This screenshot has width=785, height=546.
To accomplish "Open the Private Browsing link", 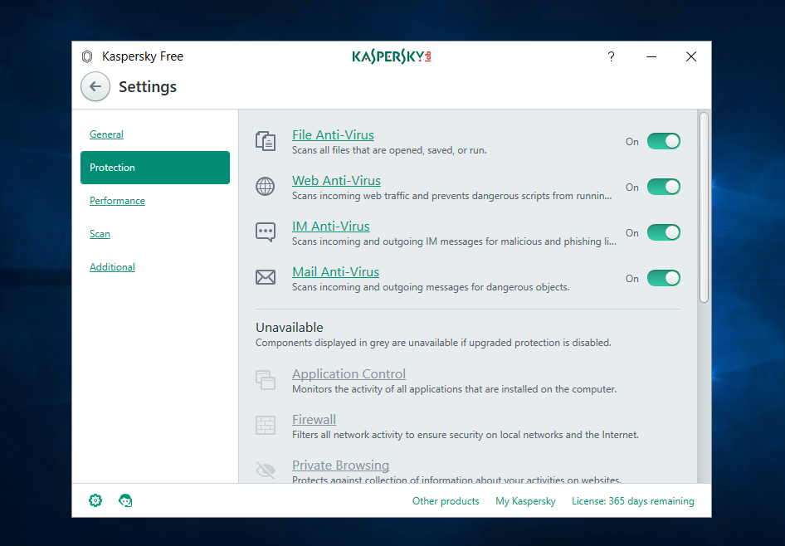I will tap(340, 465).
